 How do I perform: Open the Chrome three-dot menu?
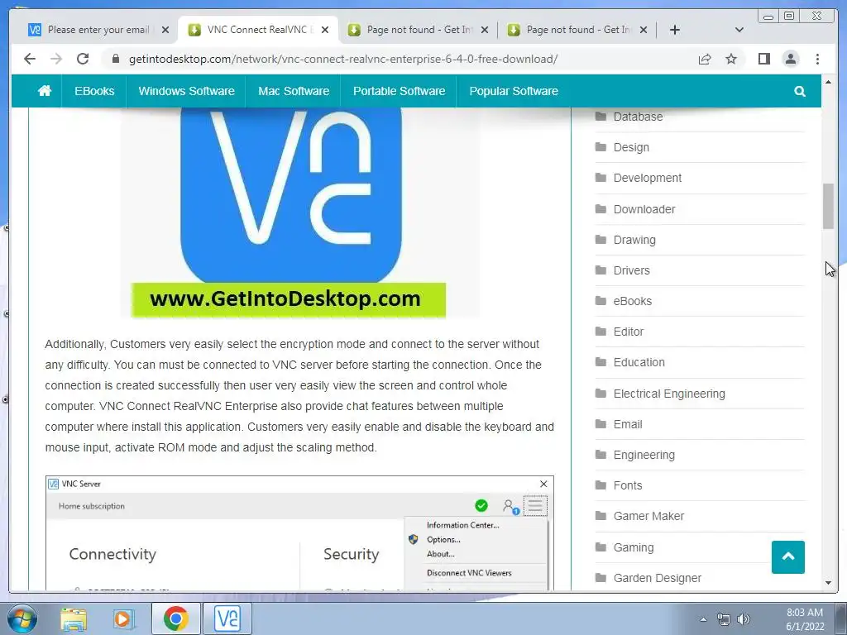tap(817, 59)
